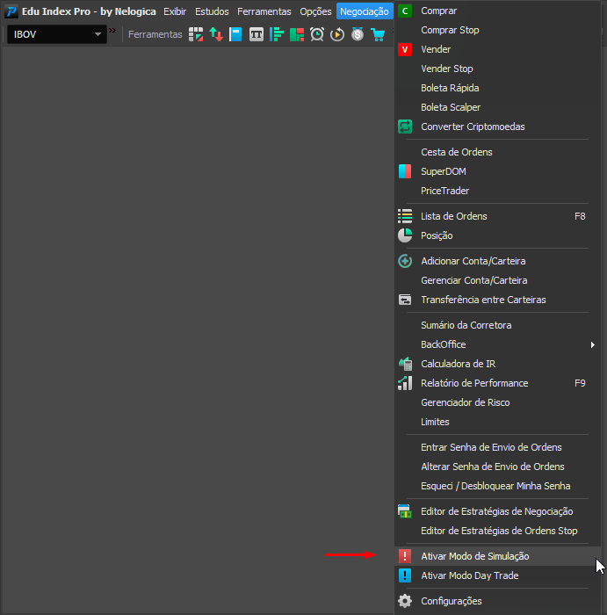The image size is (607, 615).
Task: Click the Transferência entre Carteiras icon
Action: tap(405, 300)
